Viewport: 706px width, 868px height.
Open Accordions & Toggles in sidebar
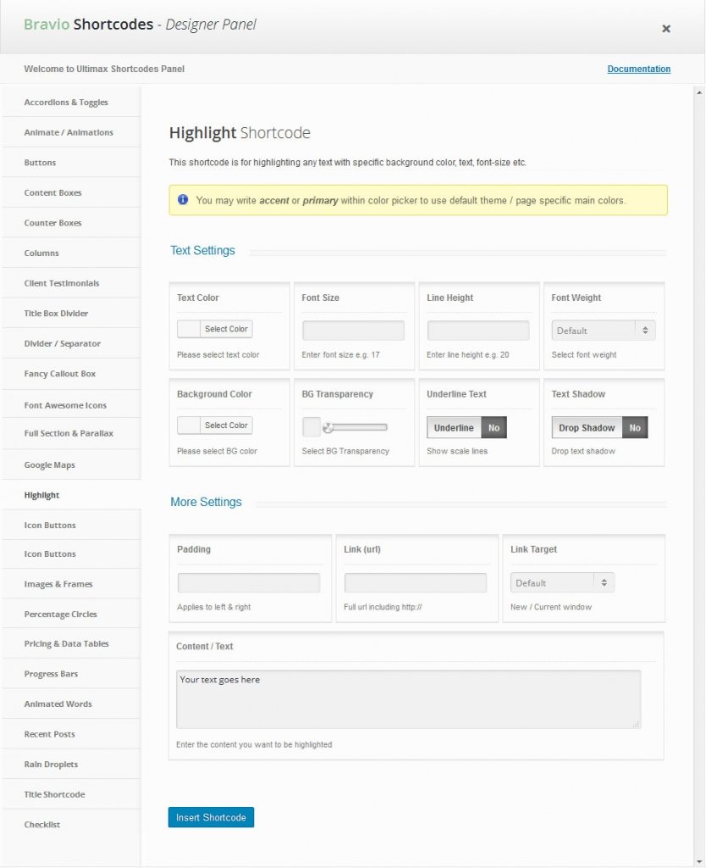tap(66, 103)
